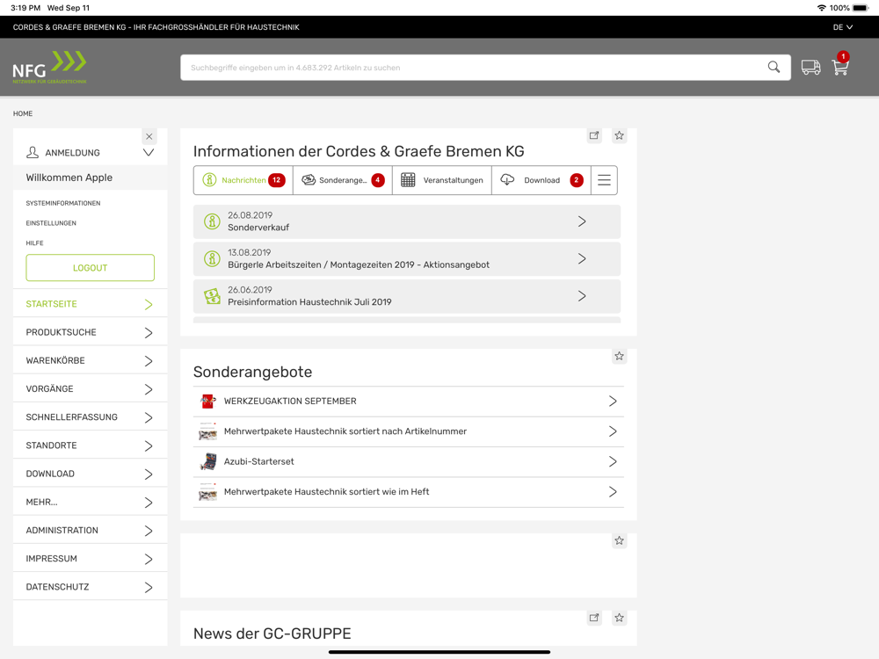Screen dimensions: 879x659
Task: Open Mehrwertpakete wie im Heft arrow
Action: point(613,492)
